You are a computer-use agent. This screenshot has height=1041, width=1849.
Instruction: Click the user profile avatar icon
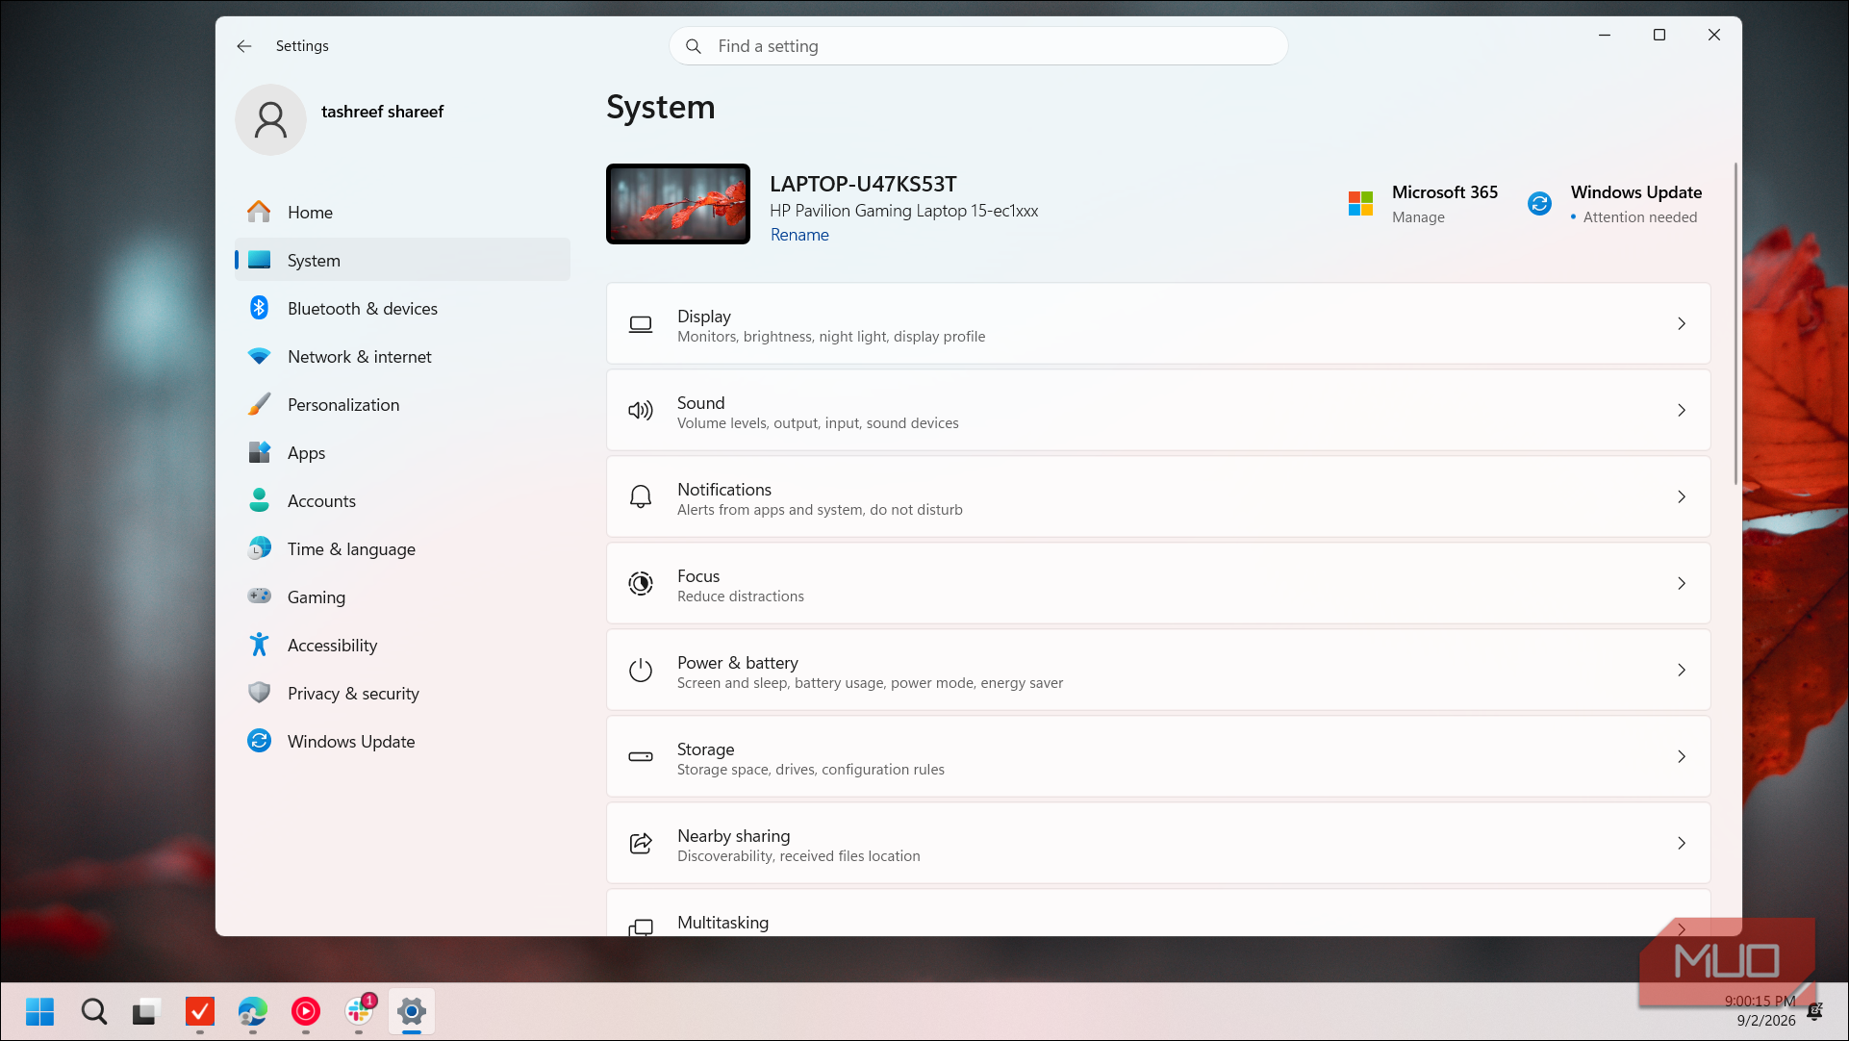270,119
